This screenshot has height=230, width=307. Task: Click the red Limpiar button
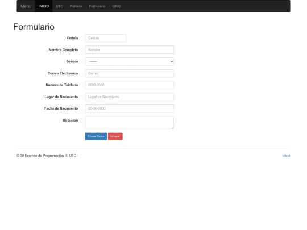coord(115,136)
